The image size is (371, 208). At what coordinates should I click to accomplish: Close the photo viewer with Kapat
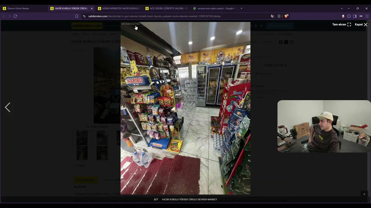(361, 25)
